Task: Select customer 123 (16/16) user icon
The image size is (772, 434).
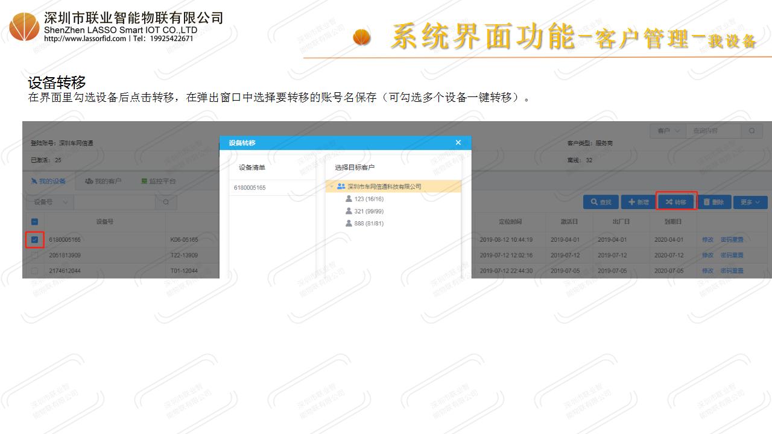Action: [x=349, y=199]
